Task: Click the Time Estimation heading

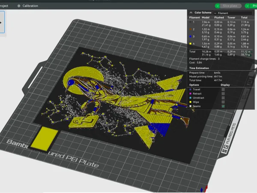Action: click(199, 68)
